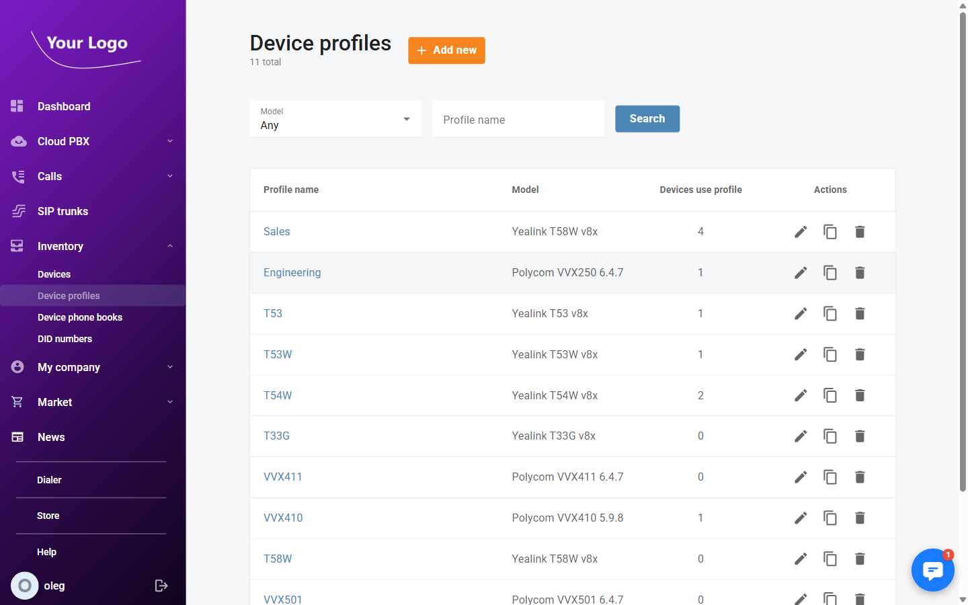The width and height of the screenshot is (968, 605).
Task: Open the News section icon
Action: point(17,437)
